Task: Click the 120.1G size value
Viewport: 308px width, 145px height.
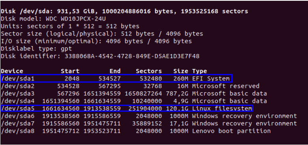Action: coord(177,109)
